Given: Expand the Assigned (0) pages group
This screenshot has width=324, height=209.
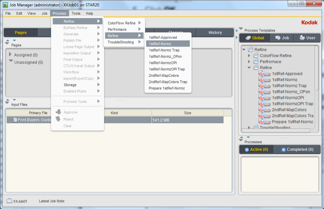Looking at the screenshot, I should click(10, 55).
